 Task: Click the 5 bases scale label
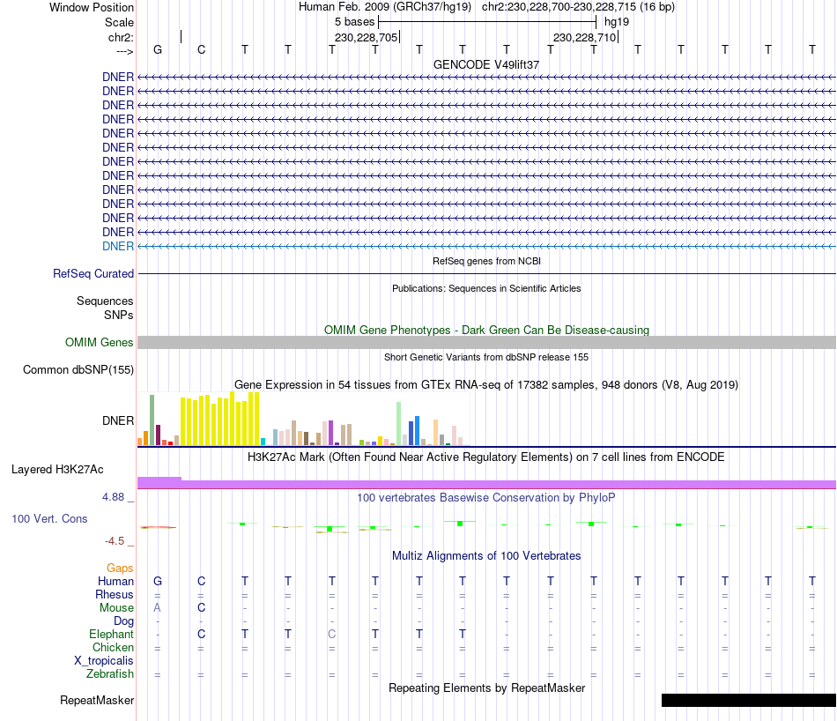(354, 22)
